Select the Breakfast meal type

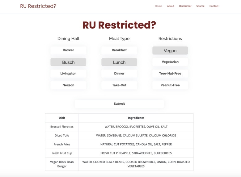click(119, 50)
